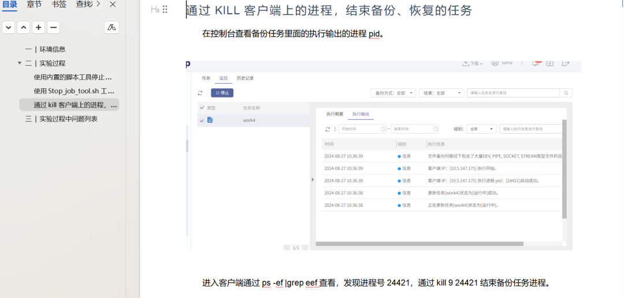Open the 书签 navigation tab
This screenshot has height=298, width=624.
pyautogui.click(x=59, y=5)
